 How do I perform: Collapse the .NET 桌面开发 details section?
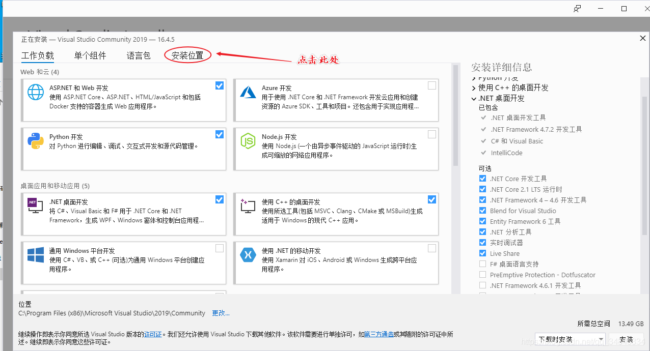474,98
